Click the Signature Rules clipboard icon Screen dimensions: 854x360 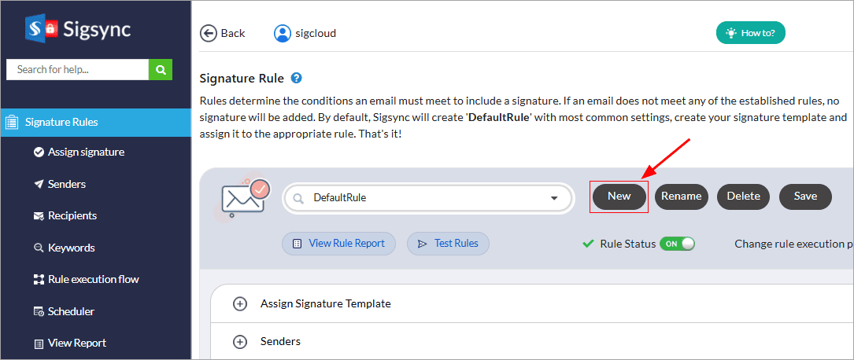coord(12,122)
